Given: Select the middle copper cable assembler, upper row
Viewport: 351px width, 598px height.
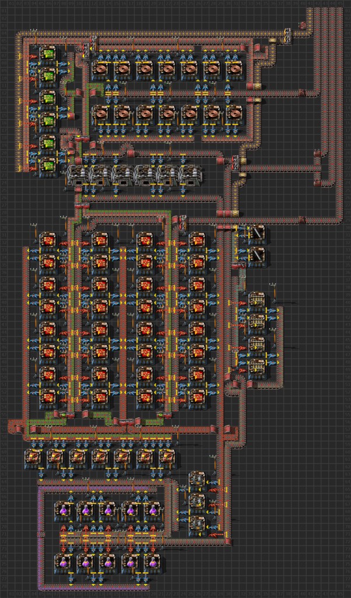Looking at the screenshot, I should pos(169,70).
